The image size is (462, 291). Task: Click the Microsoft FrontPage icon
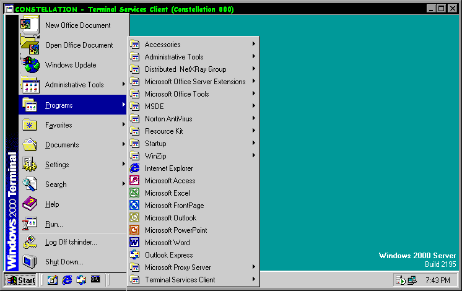[134, 206]
